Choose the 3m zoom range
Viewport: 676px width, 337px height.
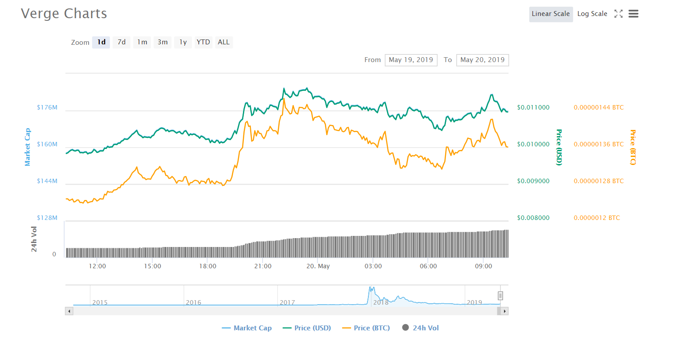pyautogui.click(x=163, y=42)
